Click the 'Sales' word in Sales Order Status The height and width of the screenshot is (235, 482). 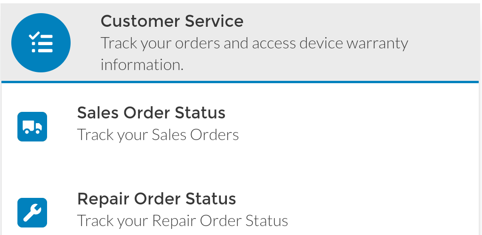(97, 113)
